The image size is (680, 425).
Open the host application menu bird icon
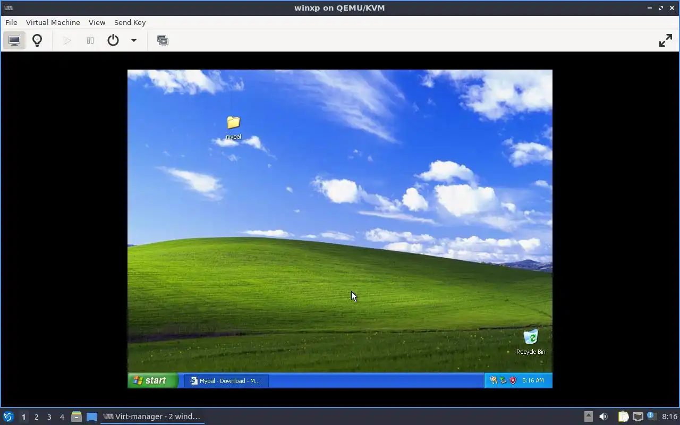tap(8, 416)
